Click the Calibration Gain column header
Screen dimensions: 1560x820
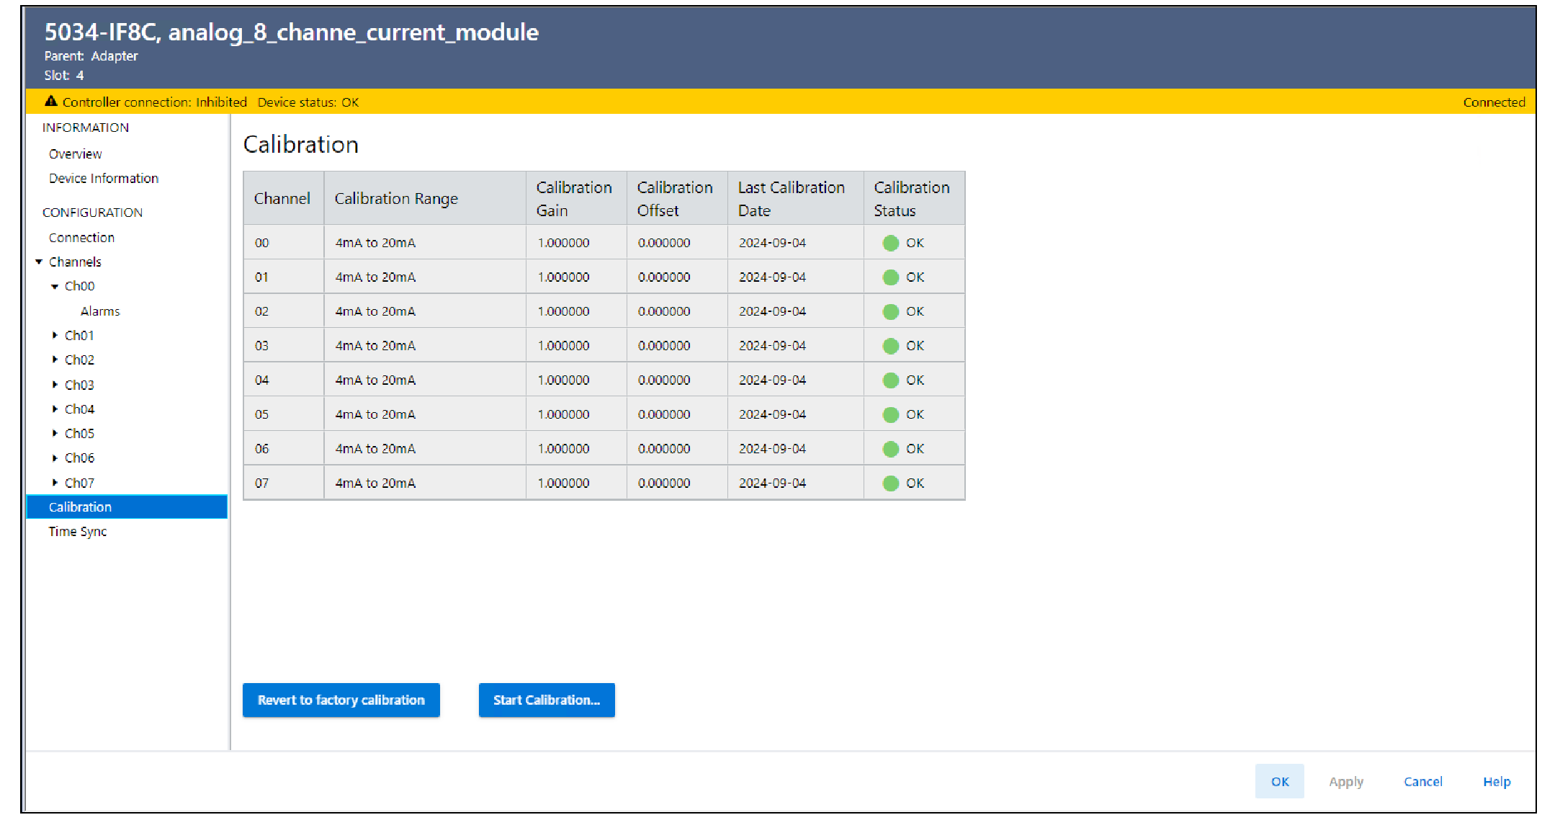pos(576,198)
